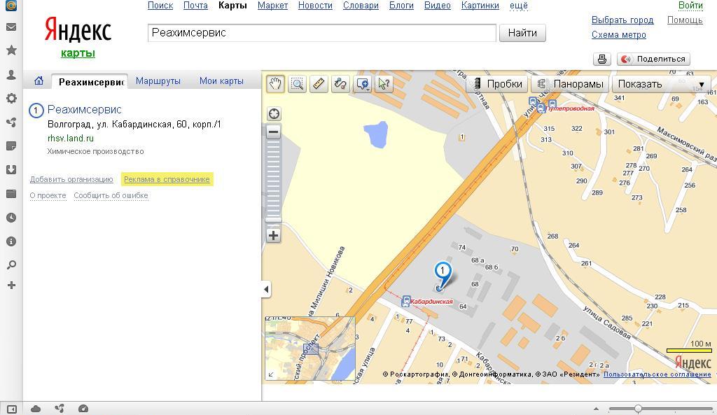Activate the zoom-to-area magnifier tool
The width and height of the screenshot is (717, 415).
pos(297,84)
